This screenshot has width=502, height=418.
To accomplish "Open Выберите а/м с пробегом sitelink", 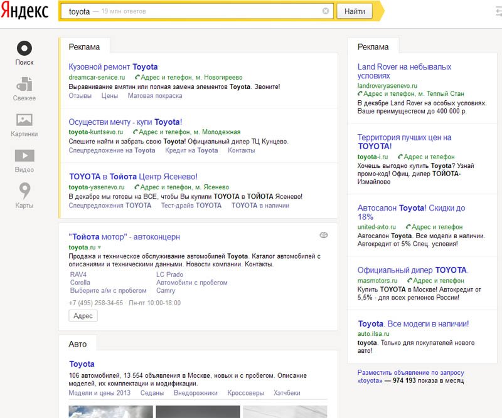I will [108, 290].
